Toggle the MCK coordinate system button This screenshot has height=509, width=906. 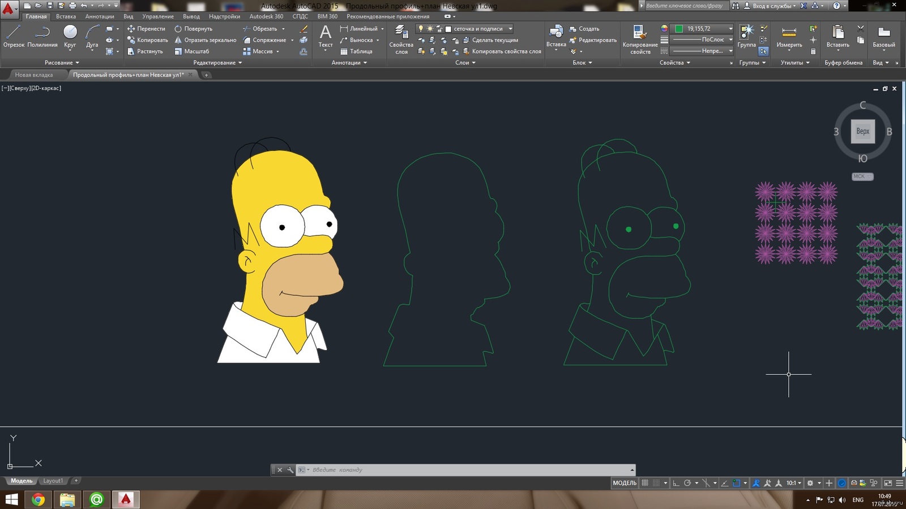tap(862, 176)
